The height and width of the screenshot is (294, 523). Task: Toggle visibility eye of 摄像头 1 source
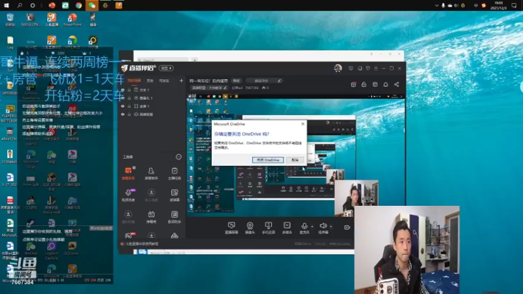click(x=123, y=98)
